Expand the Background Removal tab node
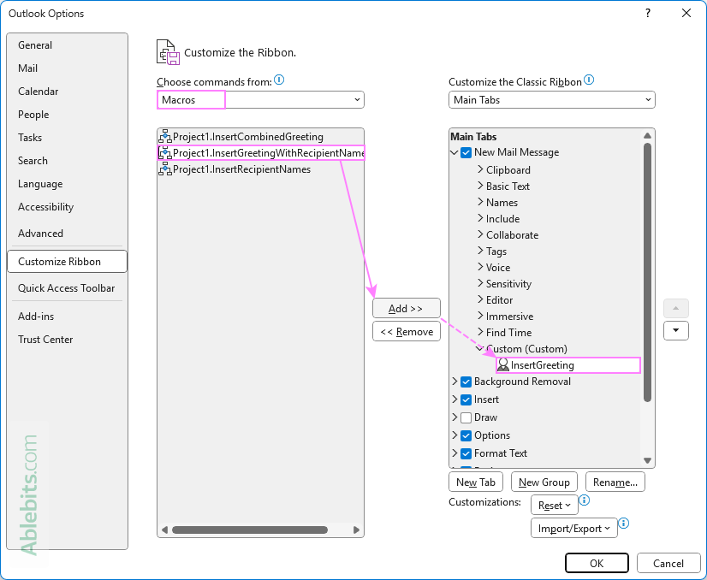The image size is (707, 580). click(x=454, y=382)
